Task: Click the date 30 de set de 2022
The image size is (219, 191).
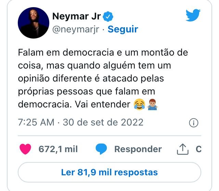Action: point(103,122)
